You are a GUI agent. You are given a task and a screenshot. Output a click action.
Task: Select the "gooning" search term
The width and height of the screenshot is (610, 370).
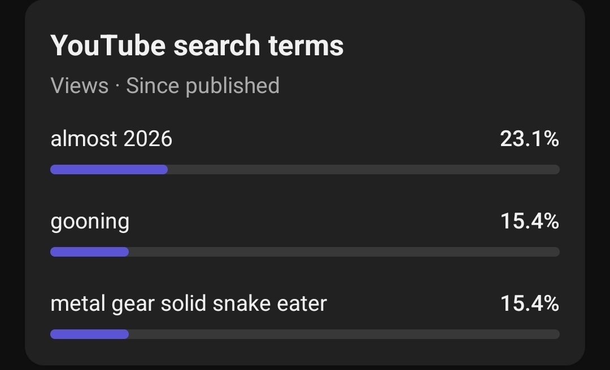pyautogui.click(x=90, y=221)
